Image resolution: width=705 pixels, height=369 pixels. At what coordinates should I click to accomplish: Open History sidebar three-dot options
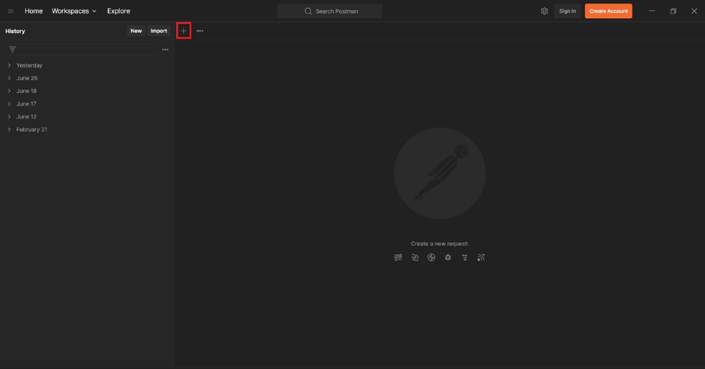tap(165, 49)
